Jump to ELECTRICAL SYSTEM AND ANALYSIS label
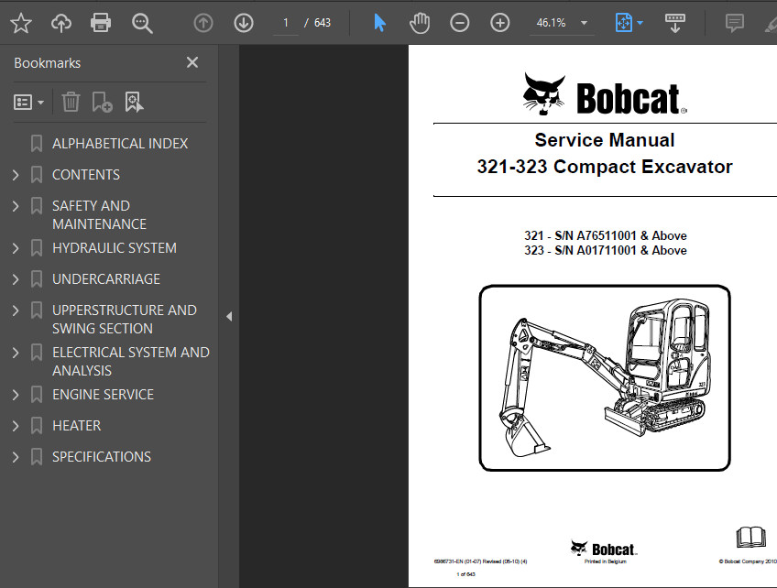Screen dimensions: 777x588 pos(131,362)
